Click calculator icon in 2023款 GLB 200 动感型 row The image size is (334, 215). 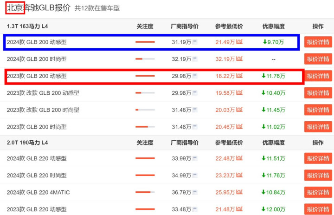tap(195, 76)
